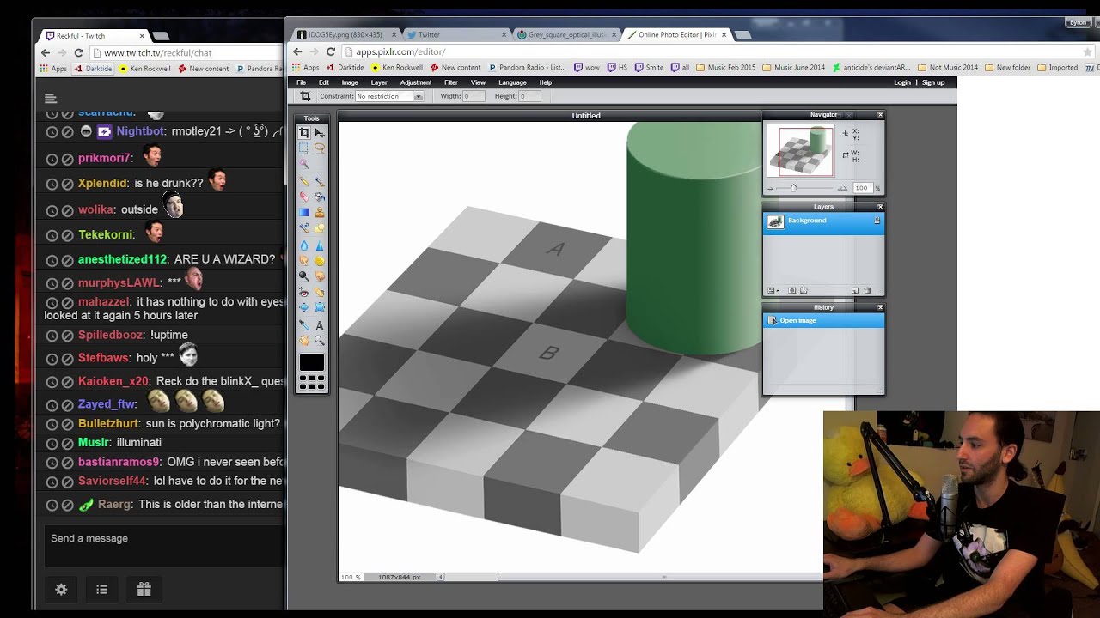Open the black main color swatch

(312, 362)
